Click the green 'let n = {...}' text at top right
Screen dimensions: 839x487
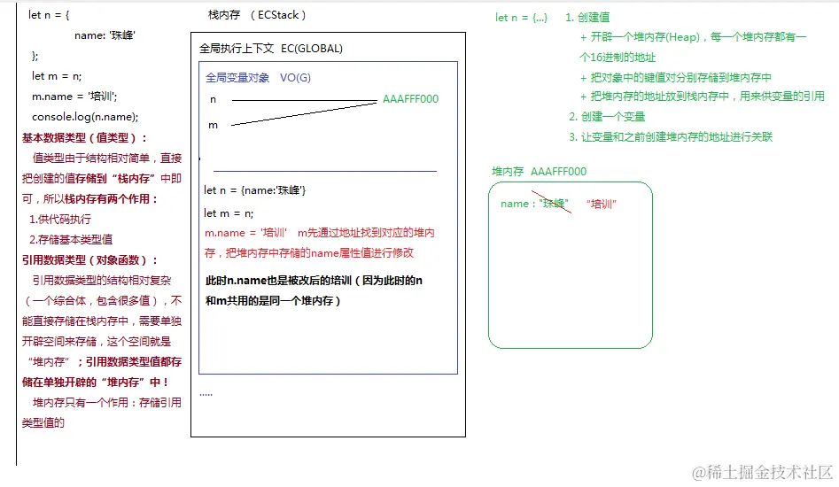click(521, 17)
